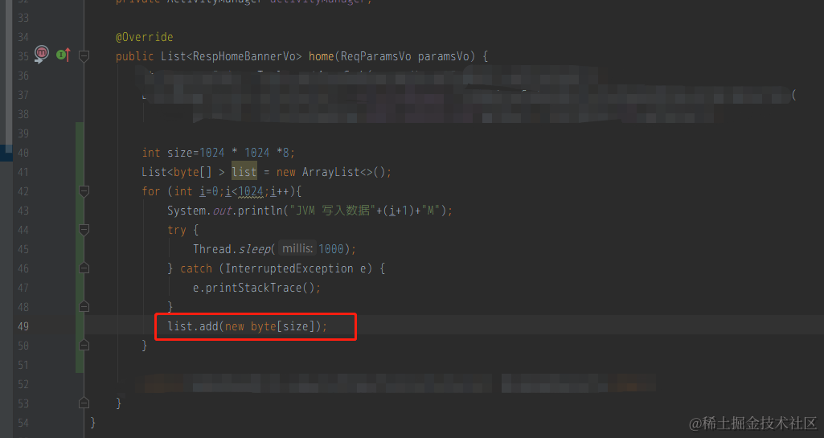Screen dimensions: 824x438
Task: Click the InterruptedException type
Action: pyautogui.click(x=289, y=269)
